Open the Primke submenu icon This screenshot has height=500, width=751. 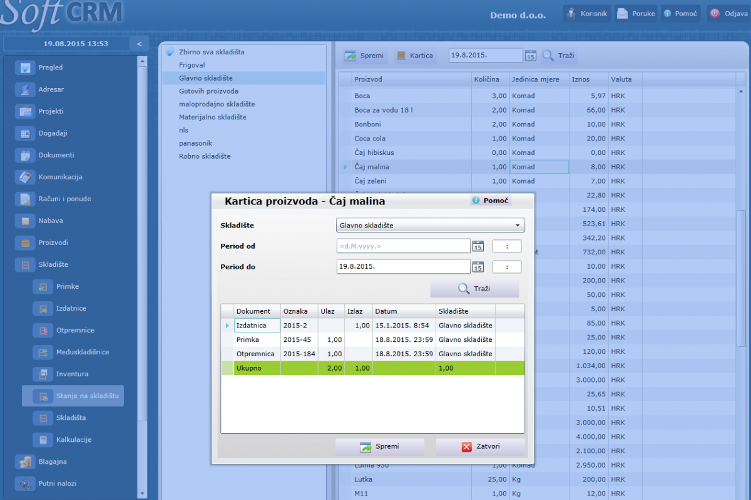43,286
